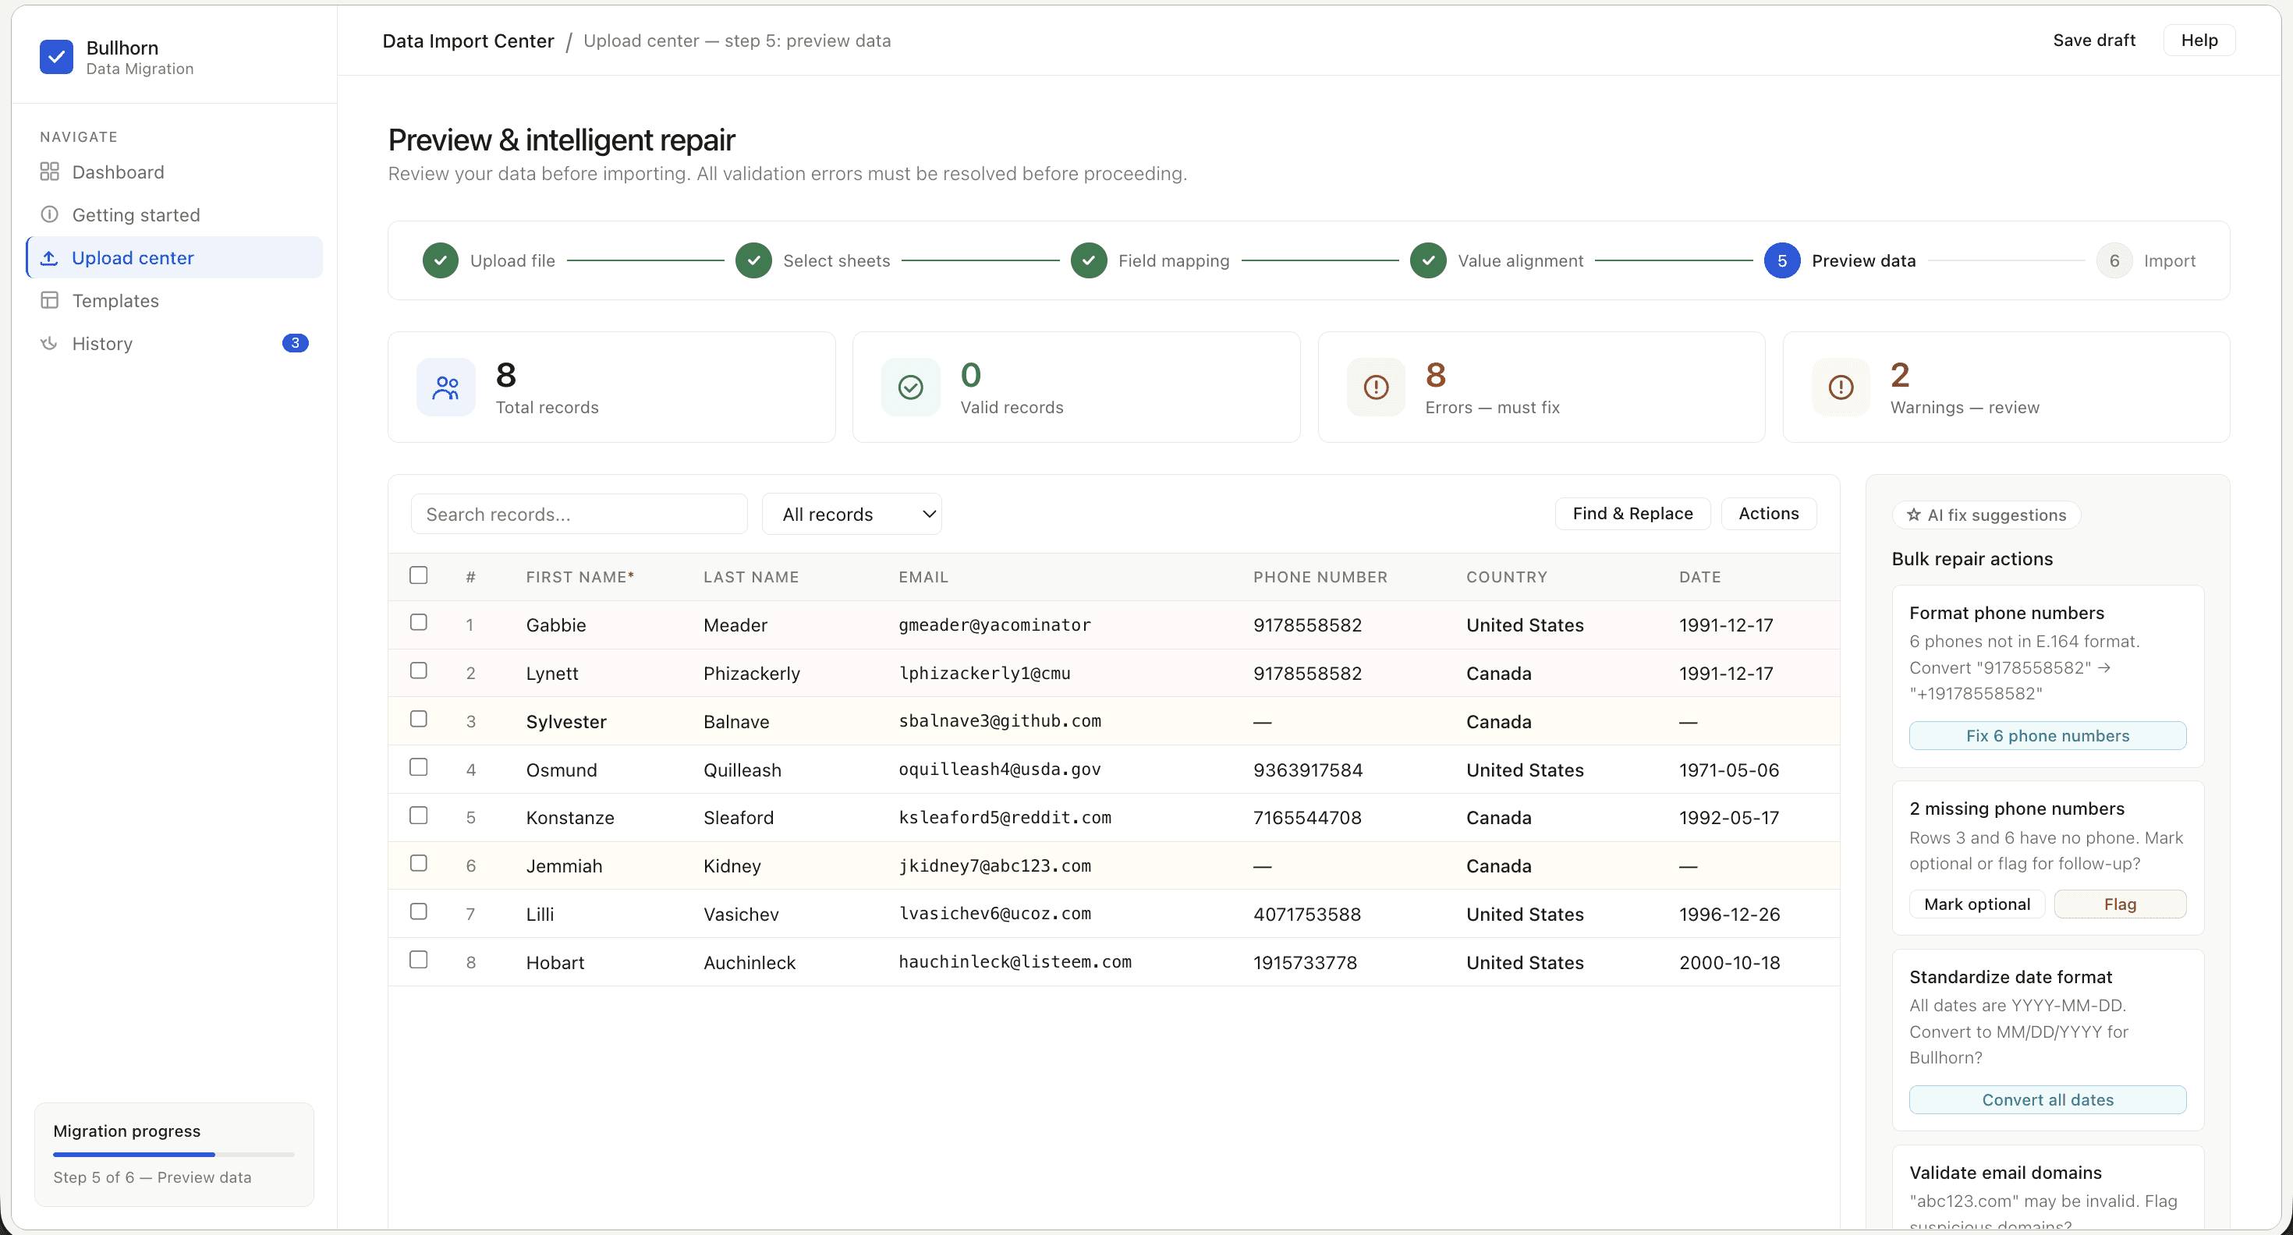The image size is (2293, 1235).
Task: Click the AI fix suggestions chip
Action: (1986, 515)
